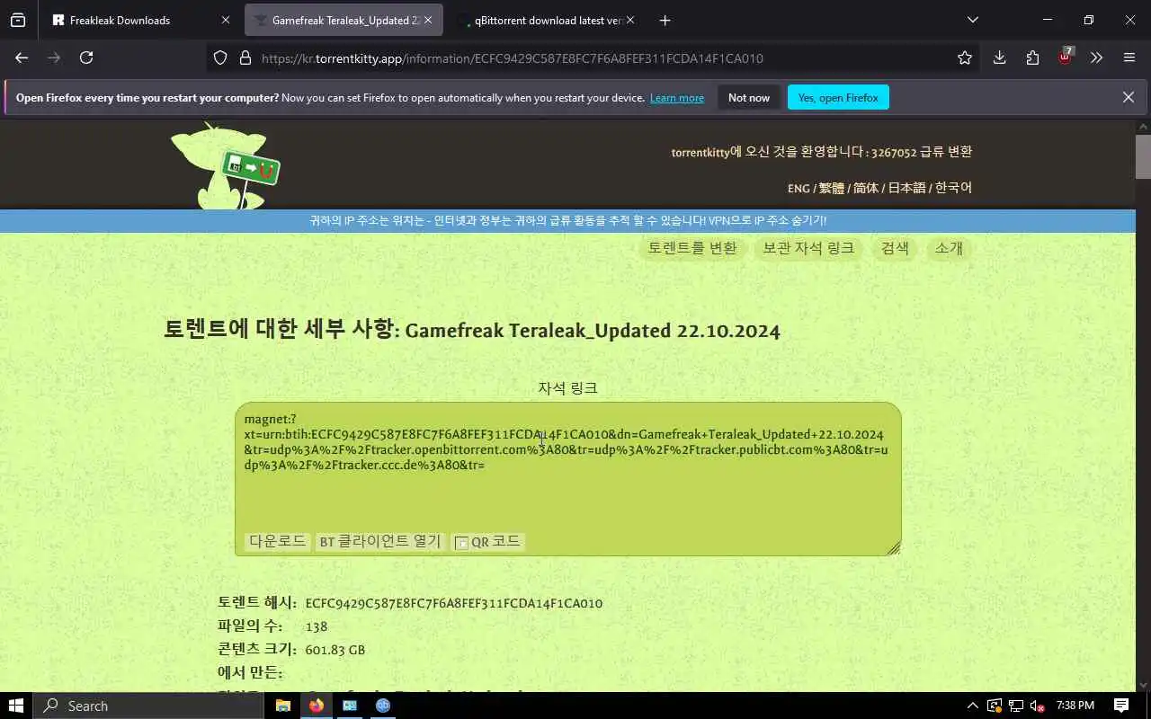Viewport: 1151px width, 719px height.
Task: Click the blue VPN IP warning banner
Action: pyautogui.click(x=567, y=220)
